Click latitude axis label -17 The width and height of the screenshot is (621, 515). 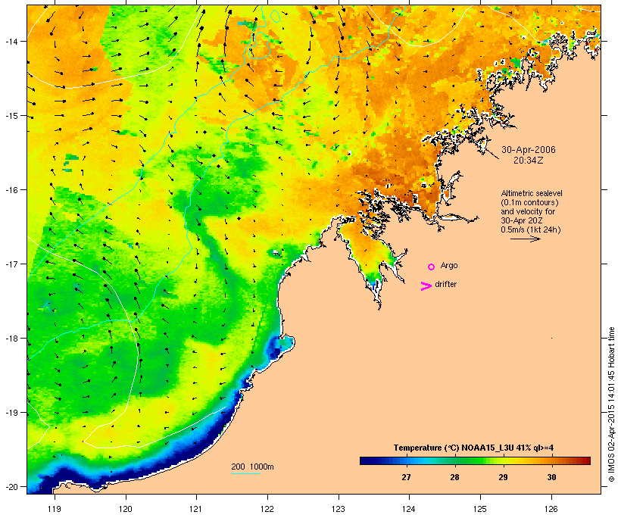click(11, 264)
